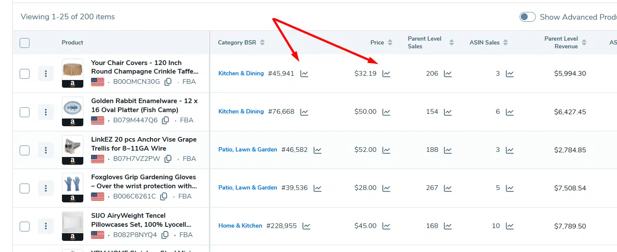617x252 pixels.
Task: Open three-dot menu for Your Chair Covers
Action: (46, 74)
